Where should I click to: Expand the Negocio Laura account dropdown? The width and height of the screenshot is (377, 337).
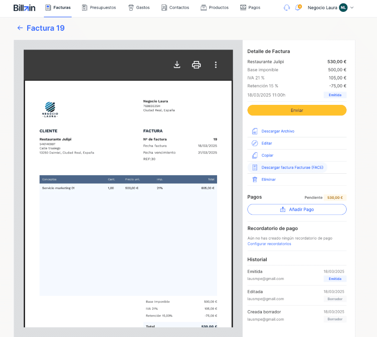tap(352, 8)
